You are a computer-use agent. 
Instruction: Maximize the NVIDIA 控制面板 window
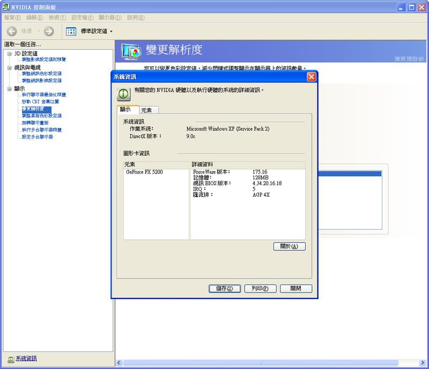pos(411,7)
